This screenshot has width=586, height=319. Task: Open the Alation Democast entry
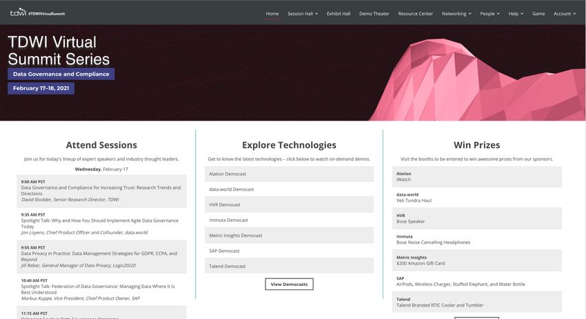pyautogui.click(x=289, y=174)
